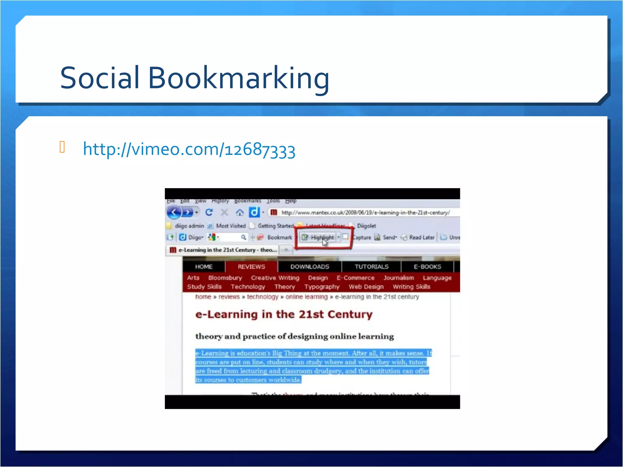Click the 'online learning' breadcrumb link

point(306,297)
